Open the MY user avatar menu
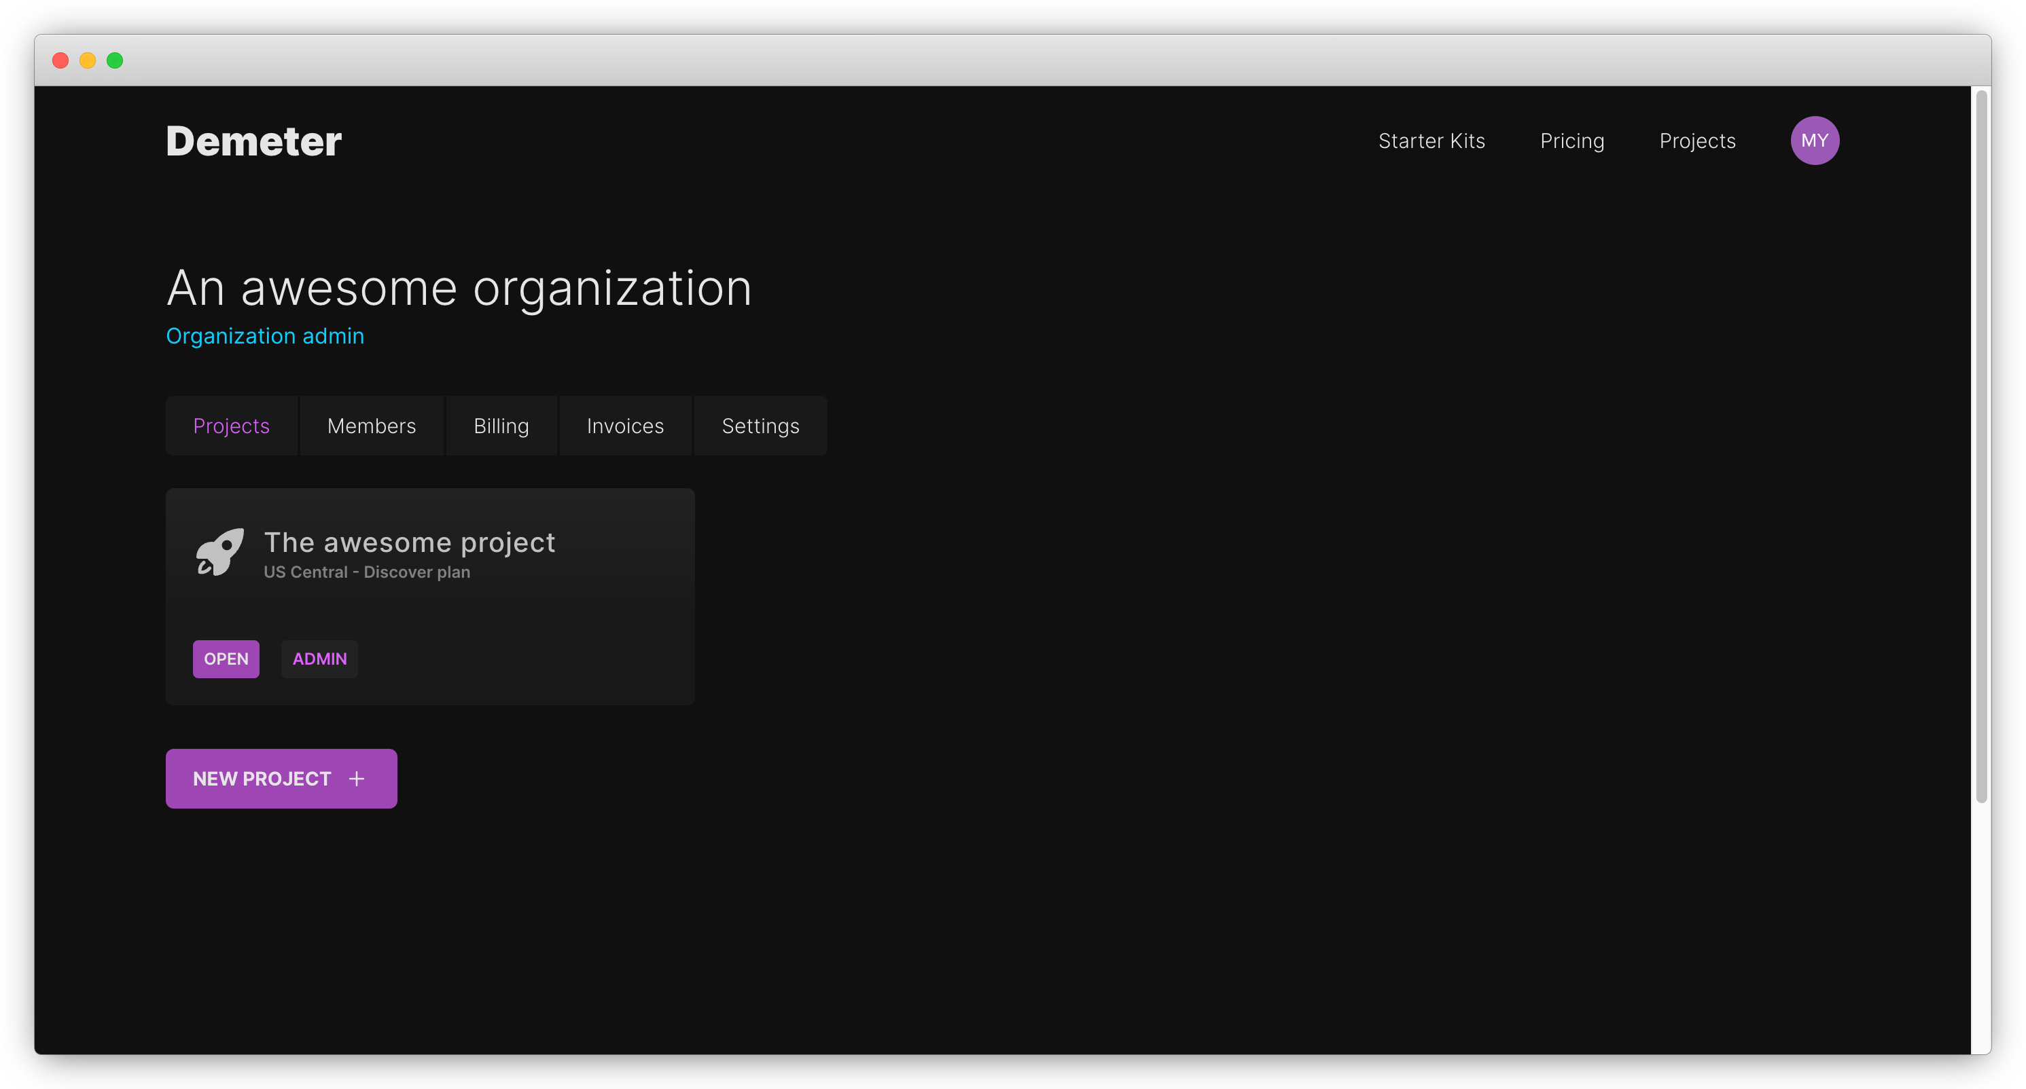 1815,141
